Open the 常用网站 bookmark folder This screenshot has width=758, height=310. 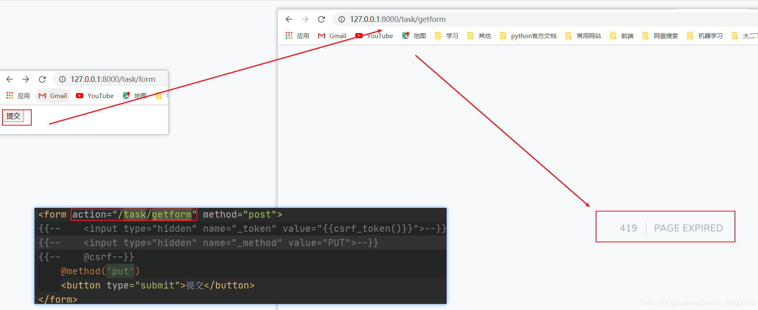pyautogui.click(x=583, y=36)
